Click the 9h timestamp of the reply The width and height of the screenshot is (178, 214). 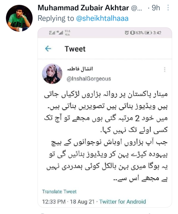156,8
